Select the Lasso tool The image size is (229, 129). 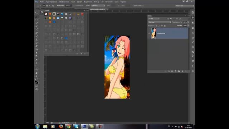click(x=36, y=19)
